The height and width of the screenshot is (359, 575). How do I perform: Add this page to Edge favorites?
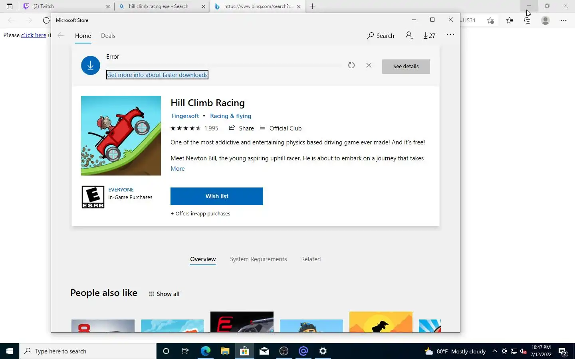(491, 20)
